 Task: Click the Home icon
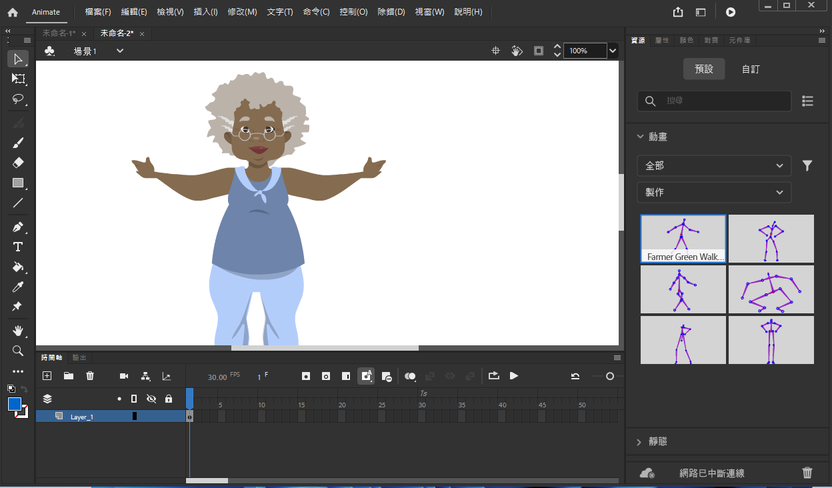pos(13,12)
